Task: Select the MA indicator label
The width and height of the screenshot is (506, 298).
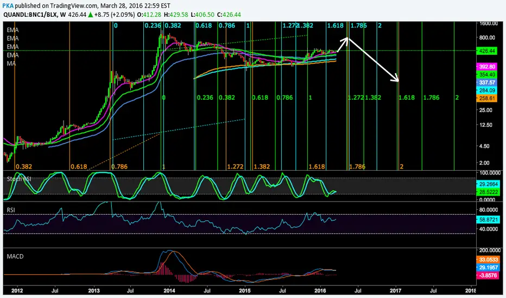Action: point(11,63)
